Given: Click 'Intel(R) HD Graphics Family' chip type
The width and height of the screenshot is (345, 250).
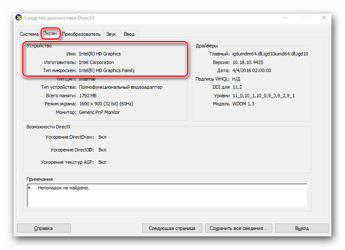Looking at the screenshot, I should 107,70.
